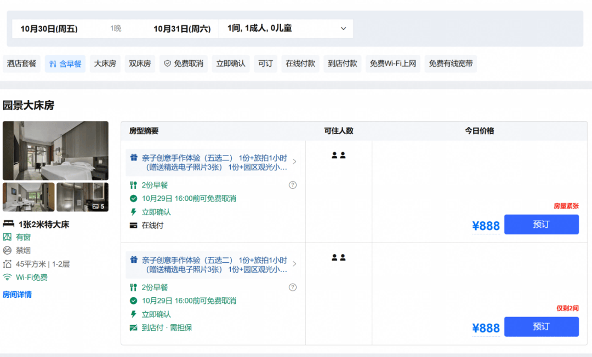Click the area icon beside 45平方米
Viewport: 592px width, 357px height.
(7, 264)
